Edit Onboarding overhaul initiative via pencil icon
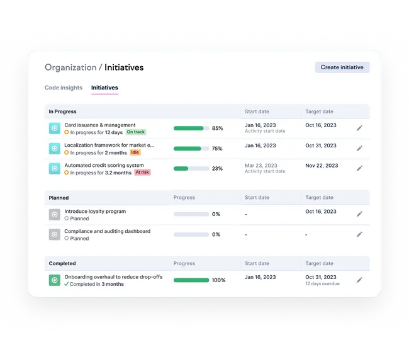 359,280
